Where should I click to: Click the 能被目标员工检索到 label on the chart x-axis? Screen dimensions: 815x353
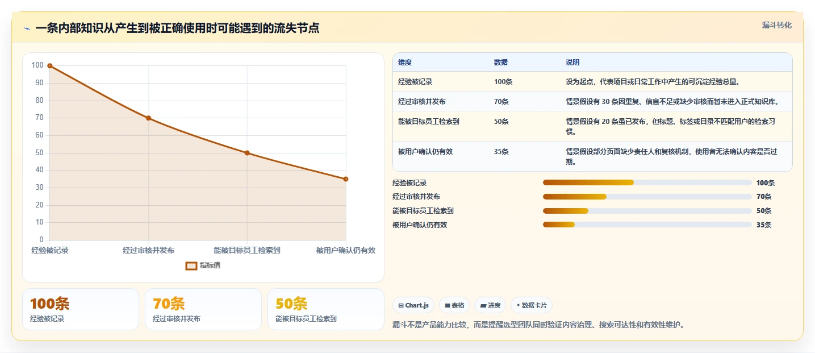pos(247,250)
